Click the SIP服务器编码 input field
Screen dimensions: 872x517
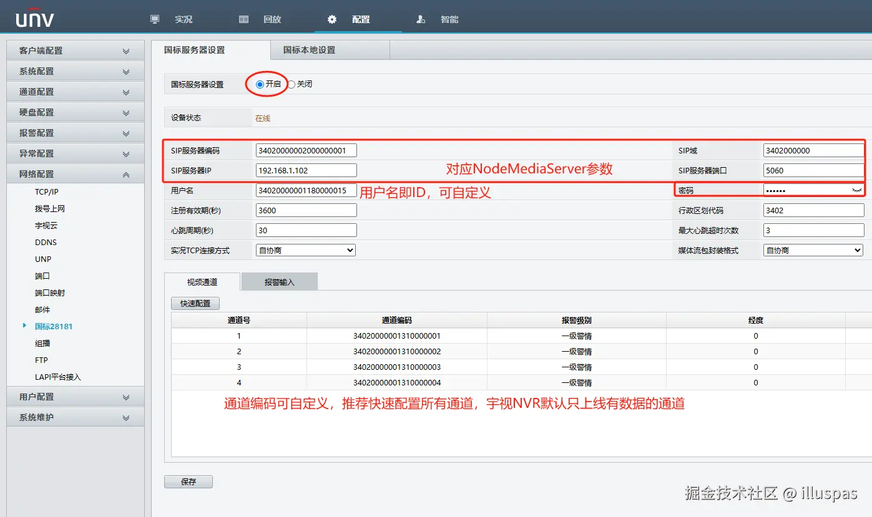(306, 150)
